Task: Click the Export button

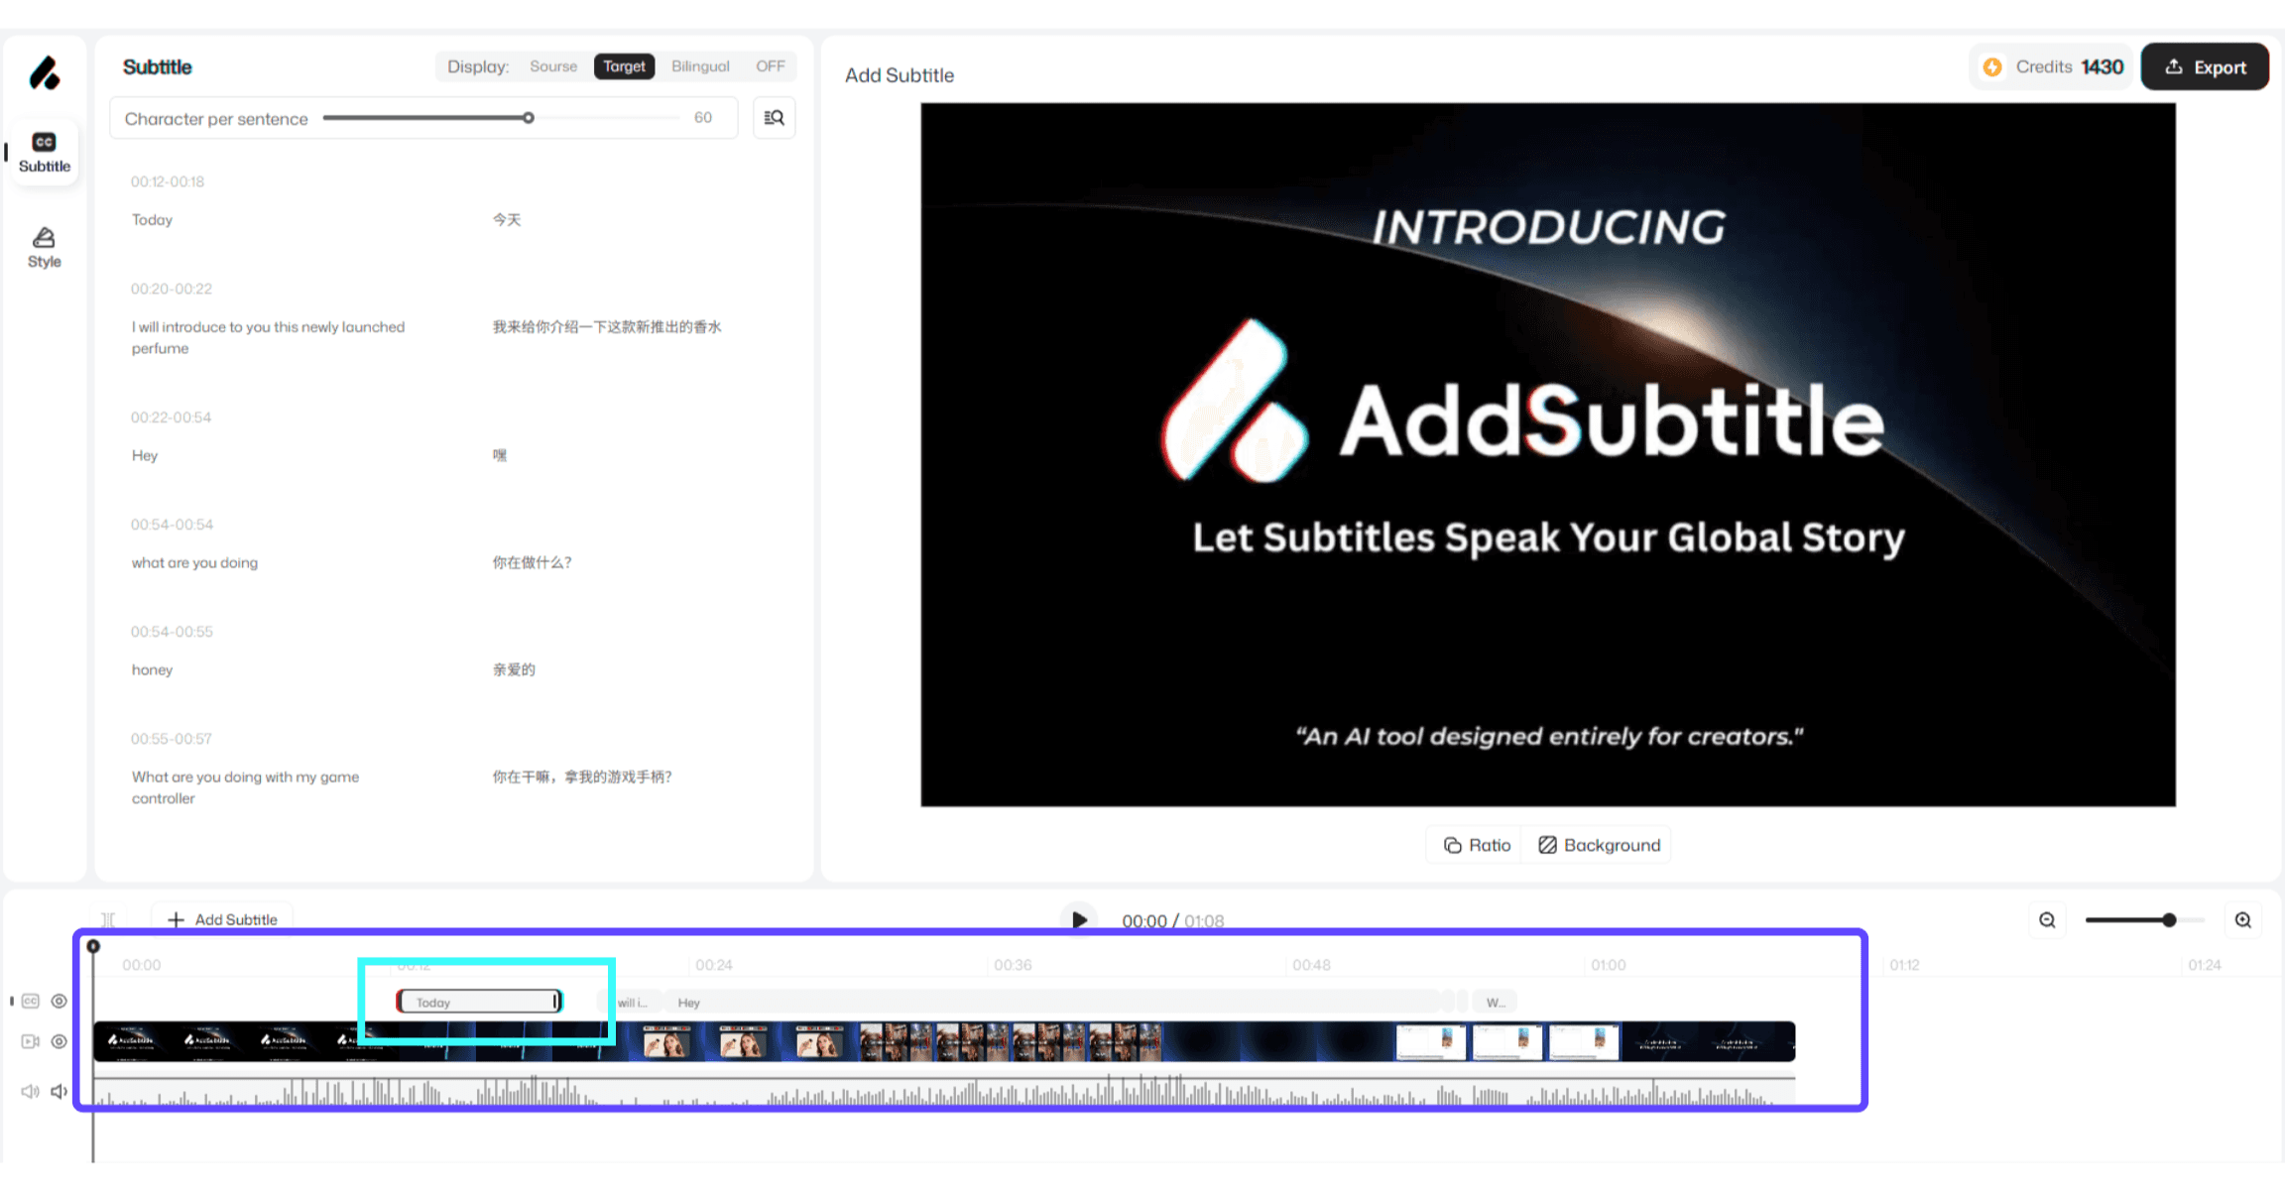Action: pos(2205,67)
